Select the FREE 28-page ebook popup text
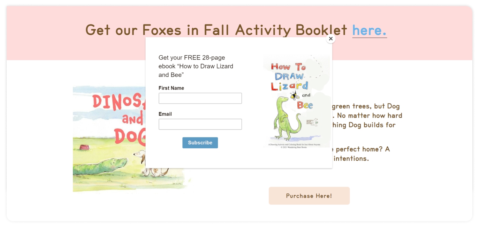The width and height of the screenshot is (479, 231). click(196, 66)
